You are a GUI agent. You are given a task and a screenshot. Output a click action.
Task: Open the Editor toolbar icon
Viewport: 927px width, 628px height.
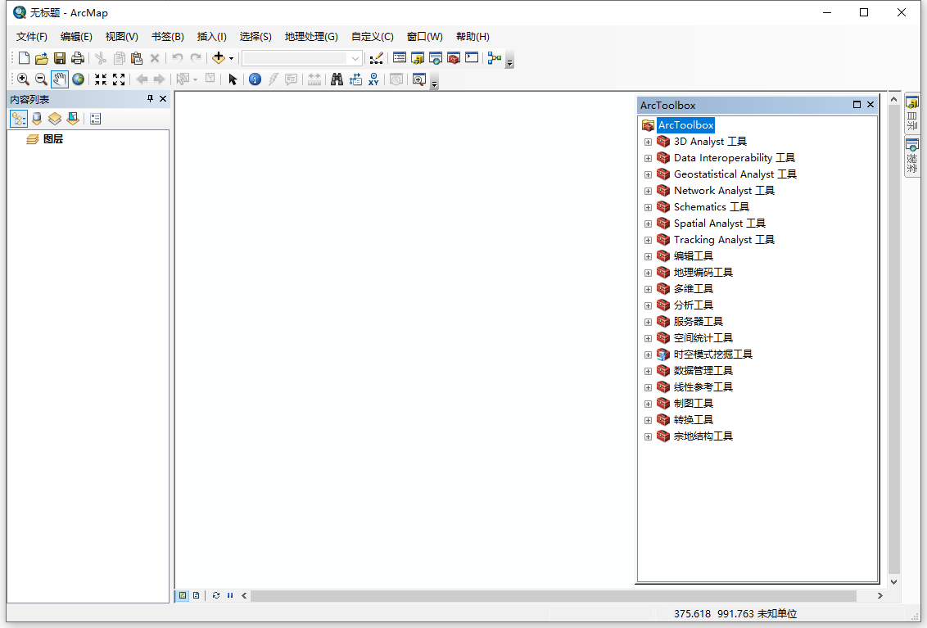coord(376,58)
